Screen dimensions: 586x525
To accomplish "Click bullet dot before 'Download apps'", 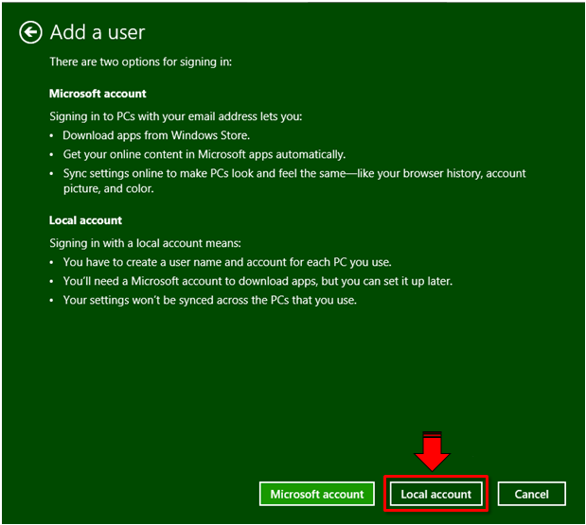I will 53,135.
